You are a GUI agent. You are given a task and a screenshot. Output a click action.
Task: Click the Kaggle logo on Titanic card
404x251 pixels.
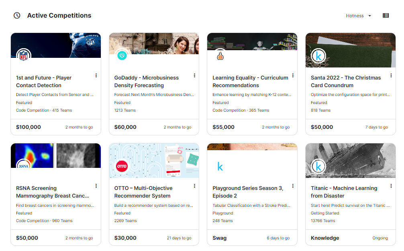point(318,166)
